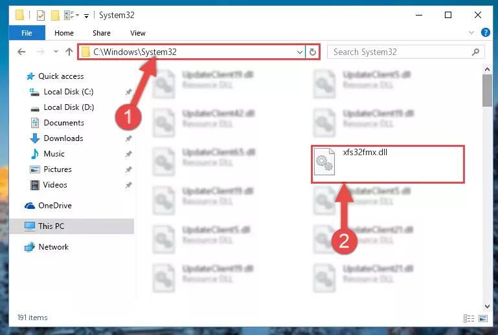498x335 pixels.
Task: Click the pin icon beside Local Disk (C:)
Action: (128, 92)
